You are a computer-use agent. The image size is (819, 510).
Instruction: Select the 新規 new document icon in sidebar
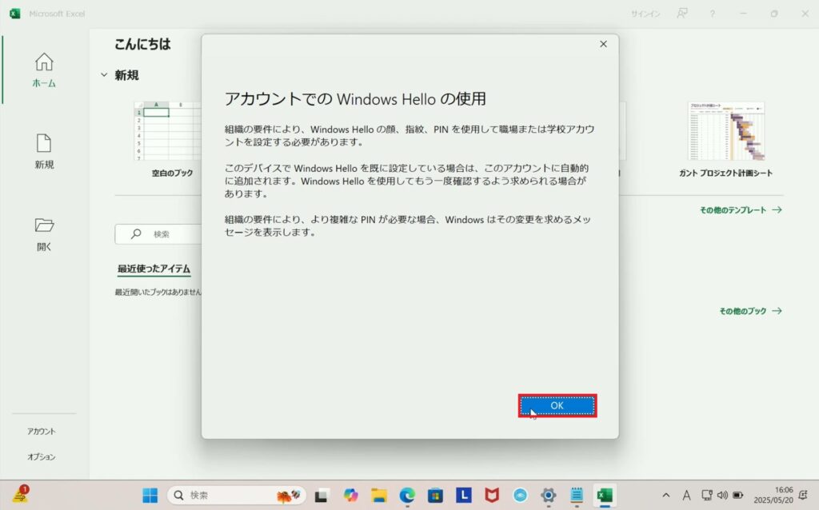(44, 151)
